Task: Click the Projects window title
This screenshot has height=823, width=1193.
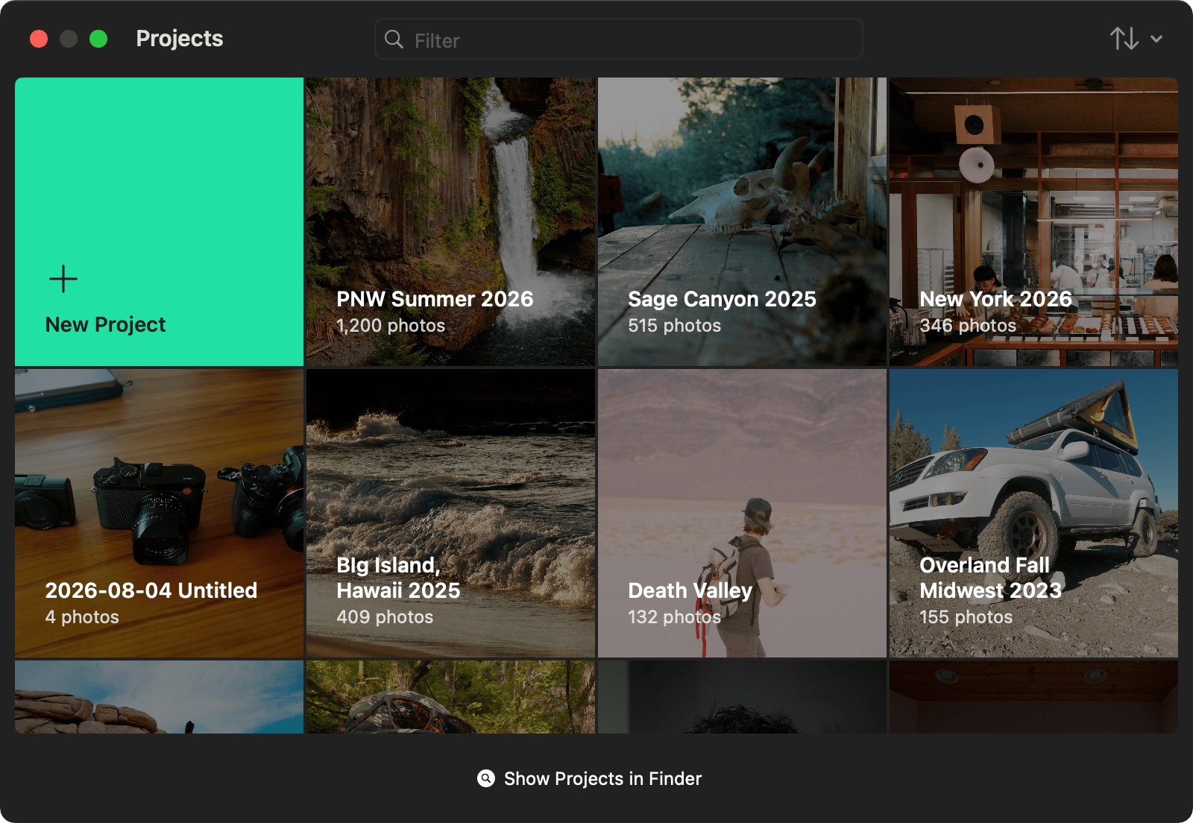Action: click(x=180, y=38)
